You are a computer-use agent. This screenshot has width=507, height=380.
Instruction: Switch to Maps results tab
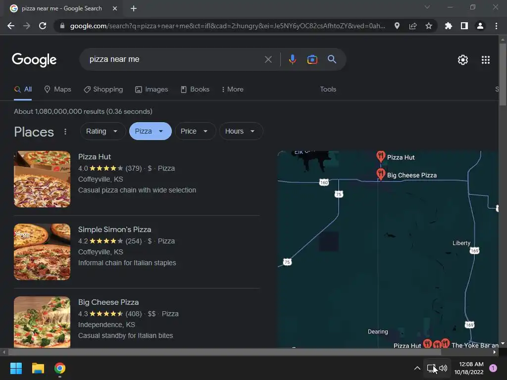pos(57,90)
